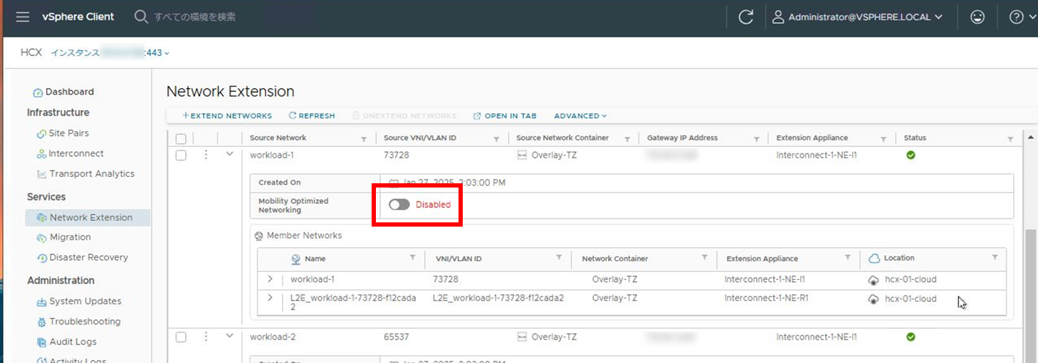This screenshot has height=363, width=1038.
Task: Click the VNI value 65537 for workload-2
Action: 397,337
